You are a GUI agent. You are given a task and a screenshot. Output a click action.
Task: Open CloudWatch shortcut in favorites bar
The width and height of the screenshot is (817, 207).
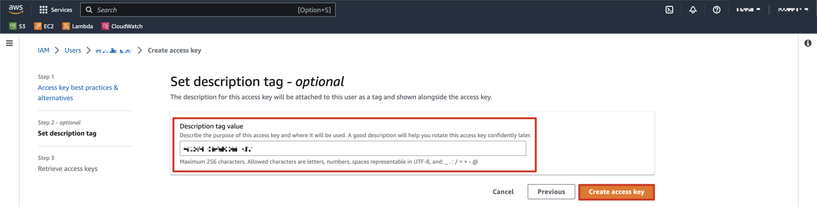pos(122,26)
